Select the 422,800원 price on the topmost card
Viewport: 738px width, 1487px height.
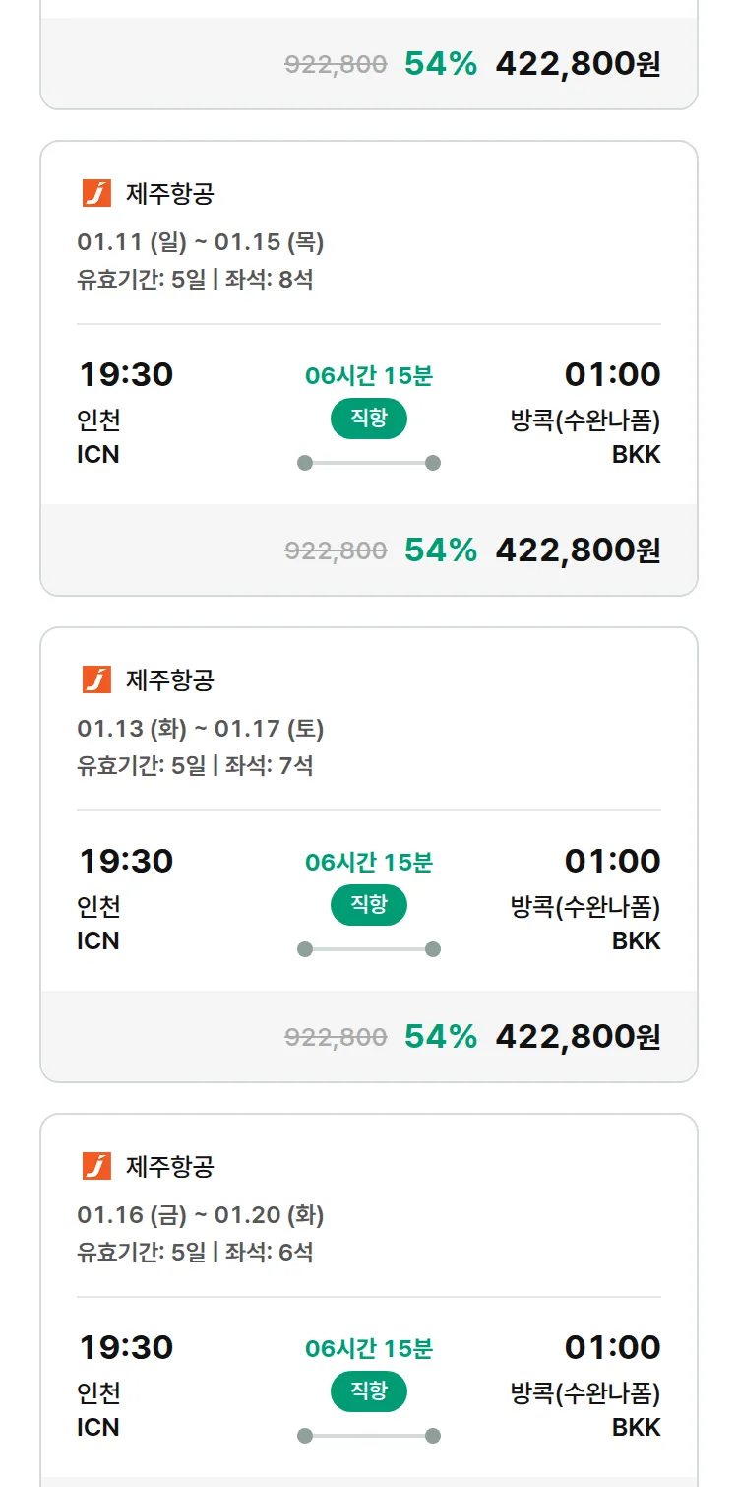pyautogui.click(x=578, y=64)
